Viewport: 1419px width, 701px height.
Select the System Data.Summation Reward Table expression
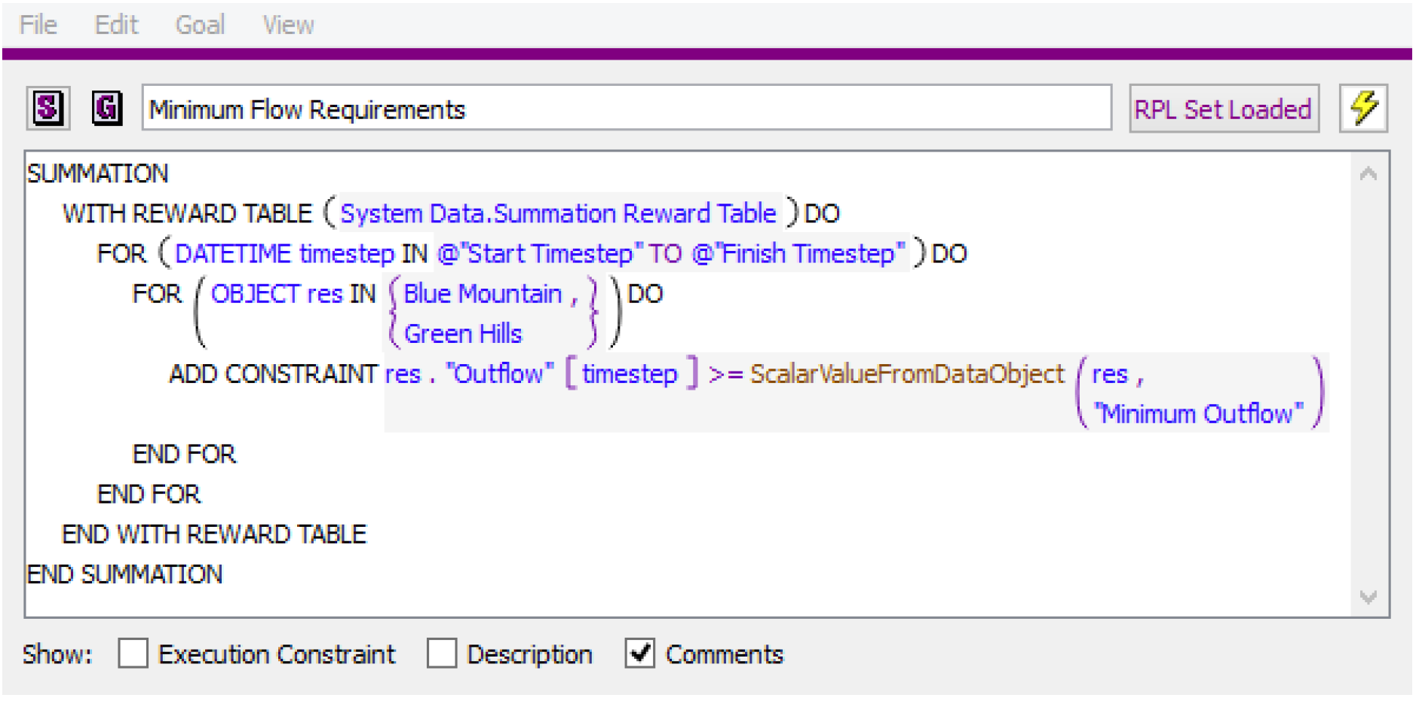(558, 213)
